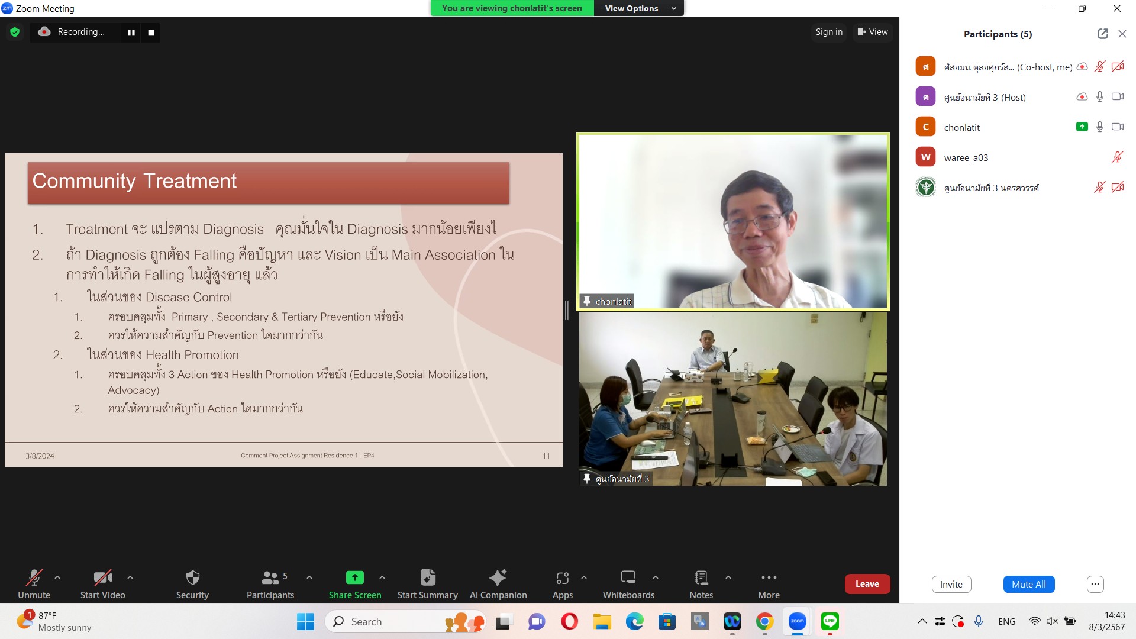Open the View layout menu
The width and height of the screenshot is (1136, 639).
pyautogui.click(x=873, y=32)
